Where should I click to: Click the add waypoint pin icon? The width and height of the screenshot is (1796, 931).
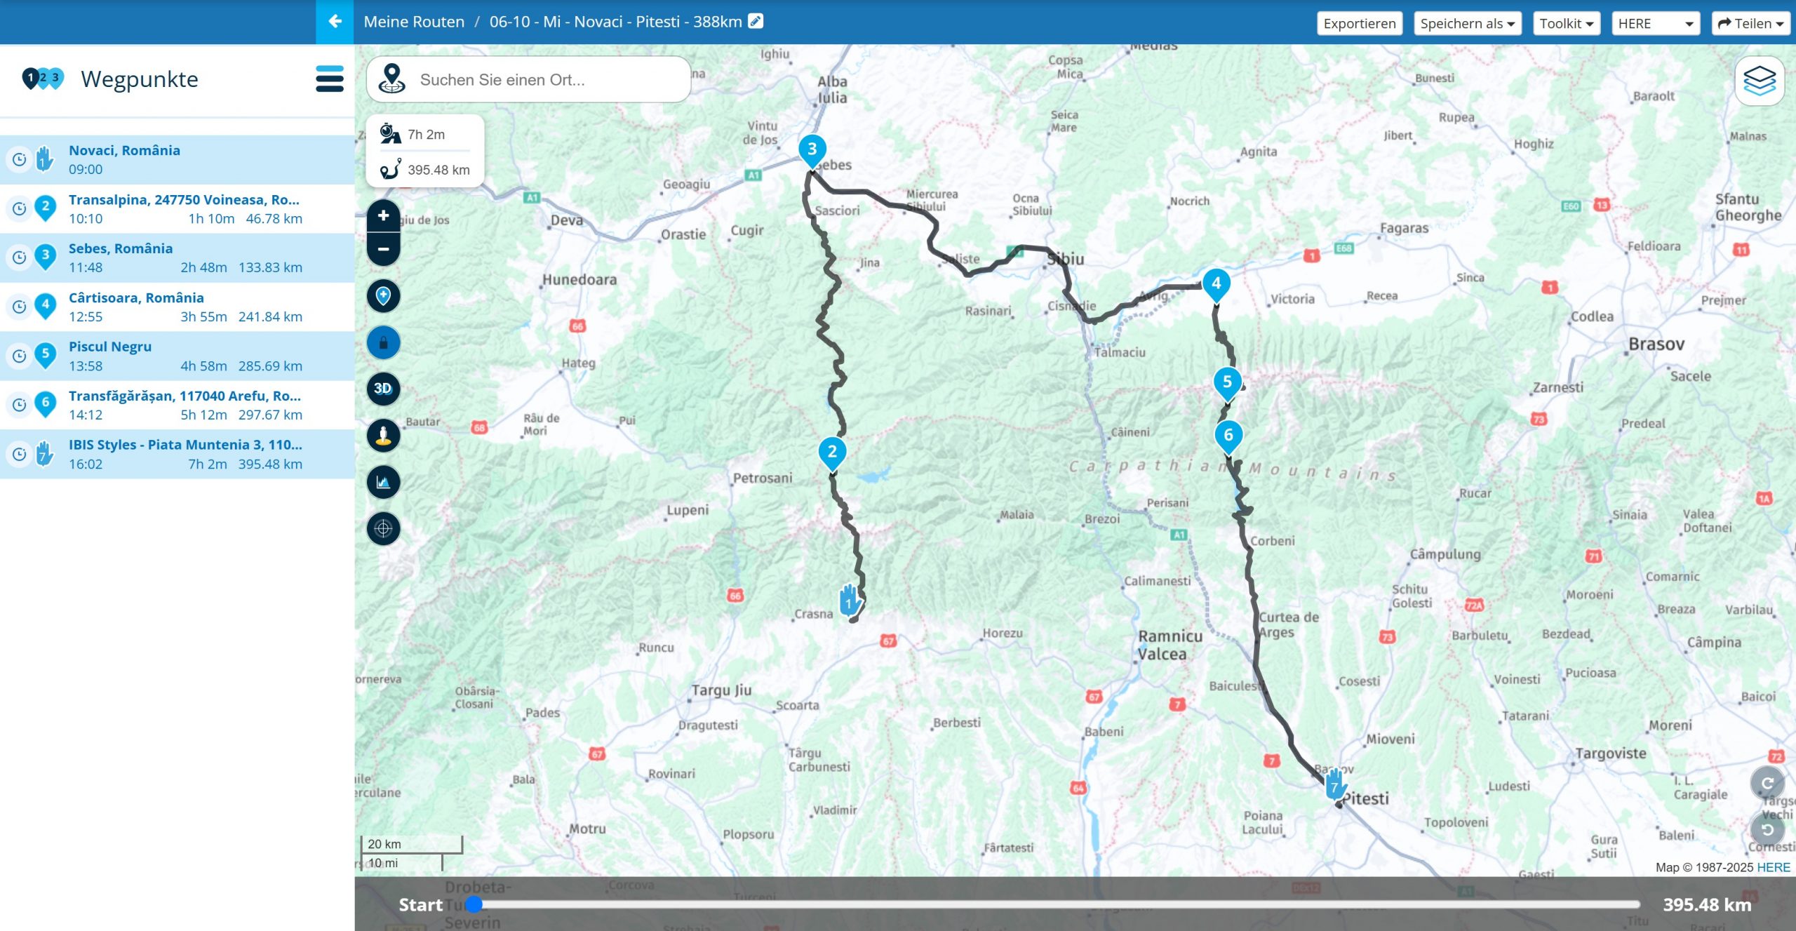[383, 295]
